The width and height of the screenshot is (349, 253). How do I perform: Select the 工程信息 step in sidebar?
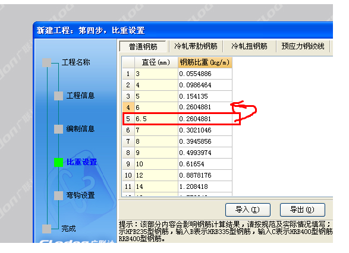80,96
